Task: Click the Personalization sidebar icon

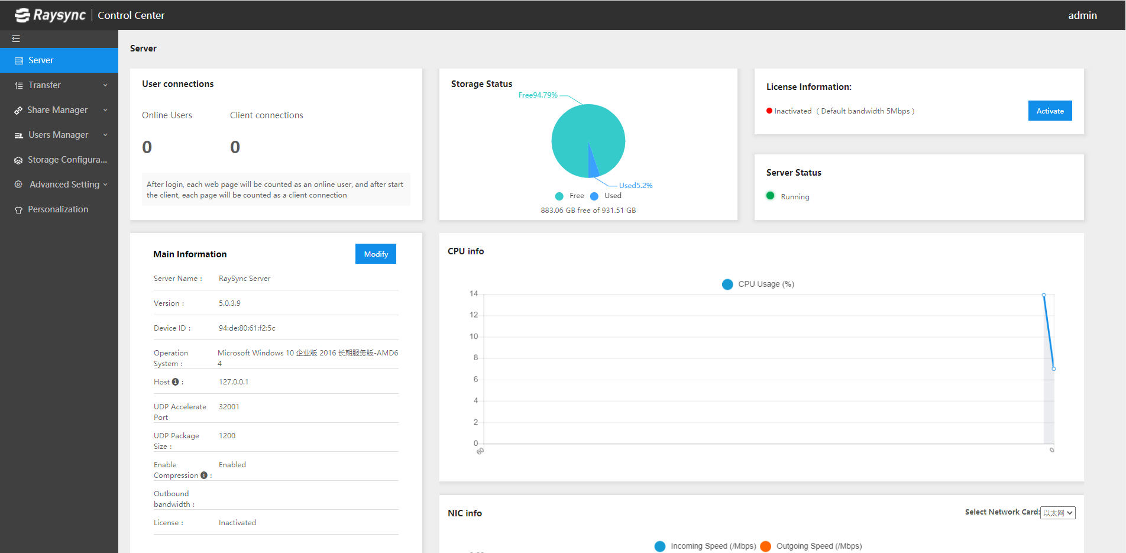Action: [x=18, y=210]
